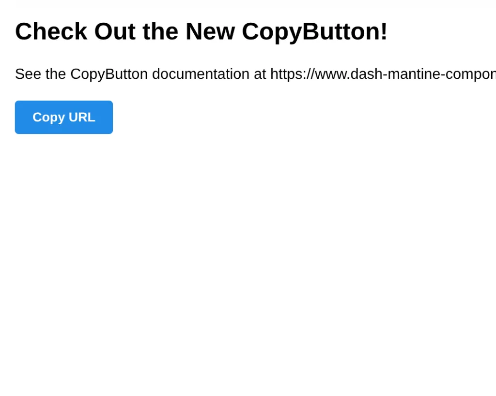Click 'https://' at the start of the URL
Image resolution: width=496 pixels, height=396 pixels.
click(292, 74)
